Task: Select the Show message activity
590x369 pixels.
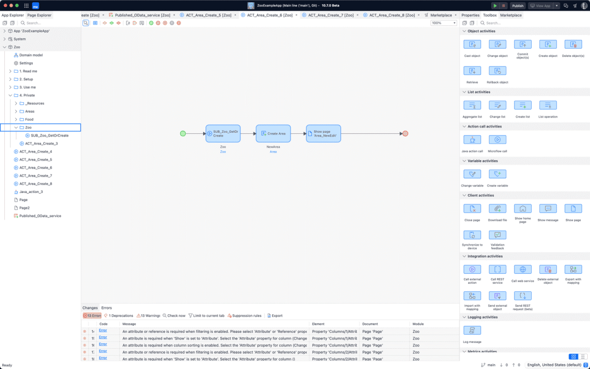Action: point(548,209)
